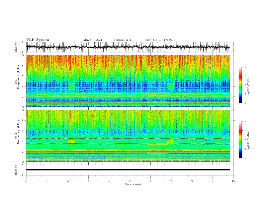Click the "Time (min)" axis label

tap(133, 184)
